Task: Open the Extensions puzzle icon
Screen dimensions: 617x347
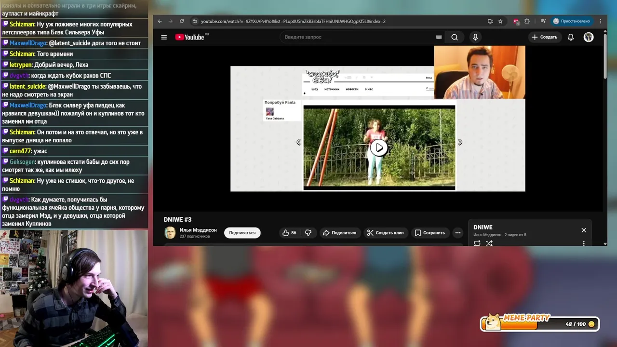Action: (x=527, y=21)
